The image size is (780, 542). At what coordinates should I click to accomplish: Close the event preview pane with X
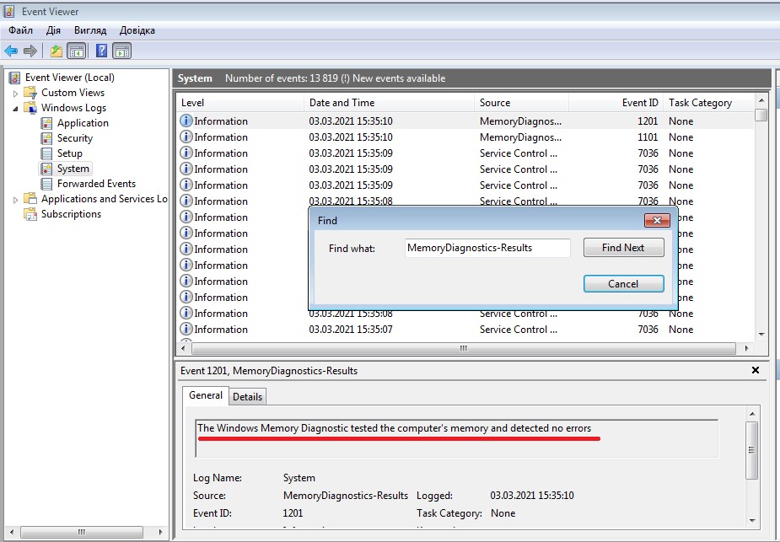pyautogui.click(x=755, y=370)
